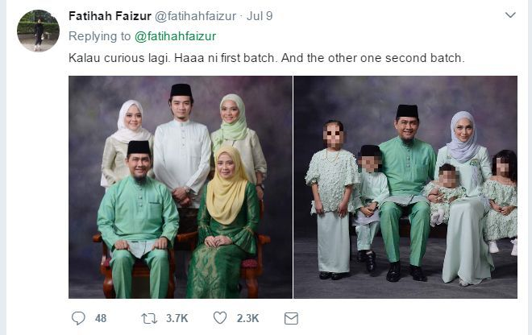Open the right family portrait photo
532x335 pixels.
coord(405,187)
